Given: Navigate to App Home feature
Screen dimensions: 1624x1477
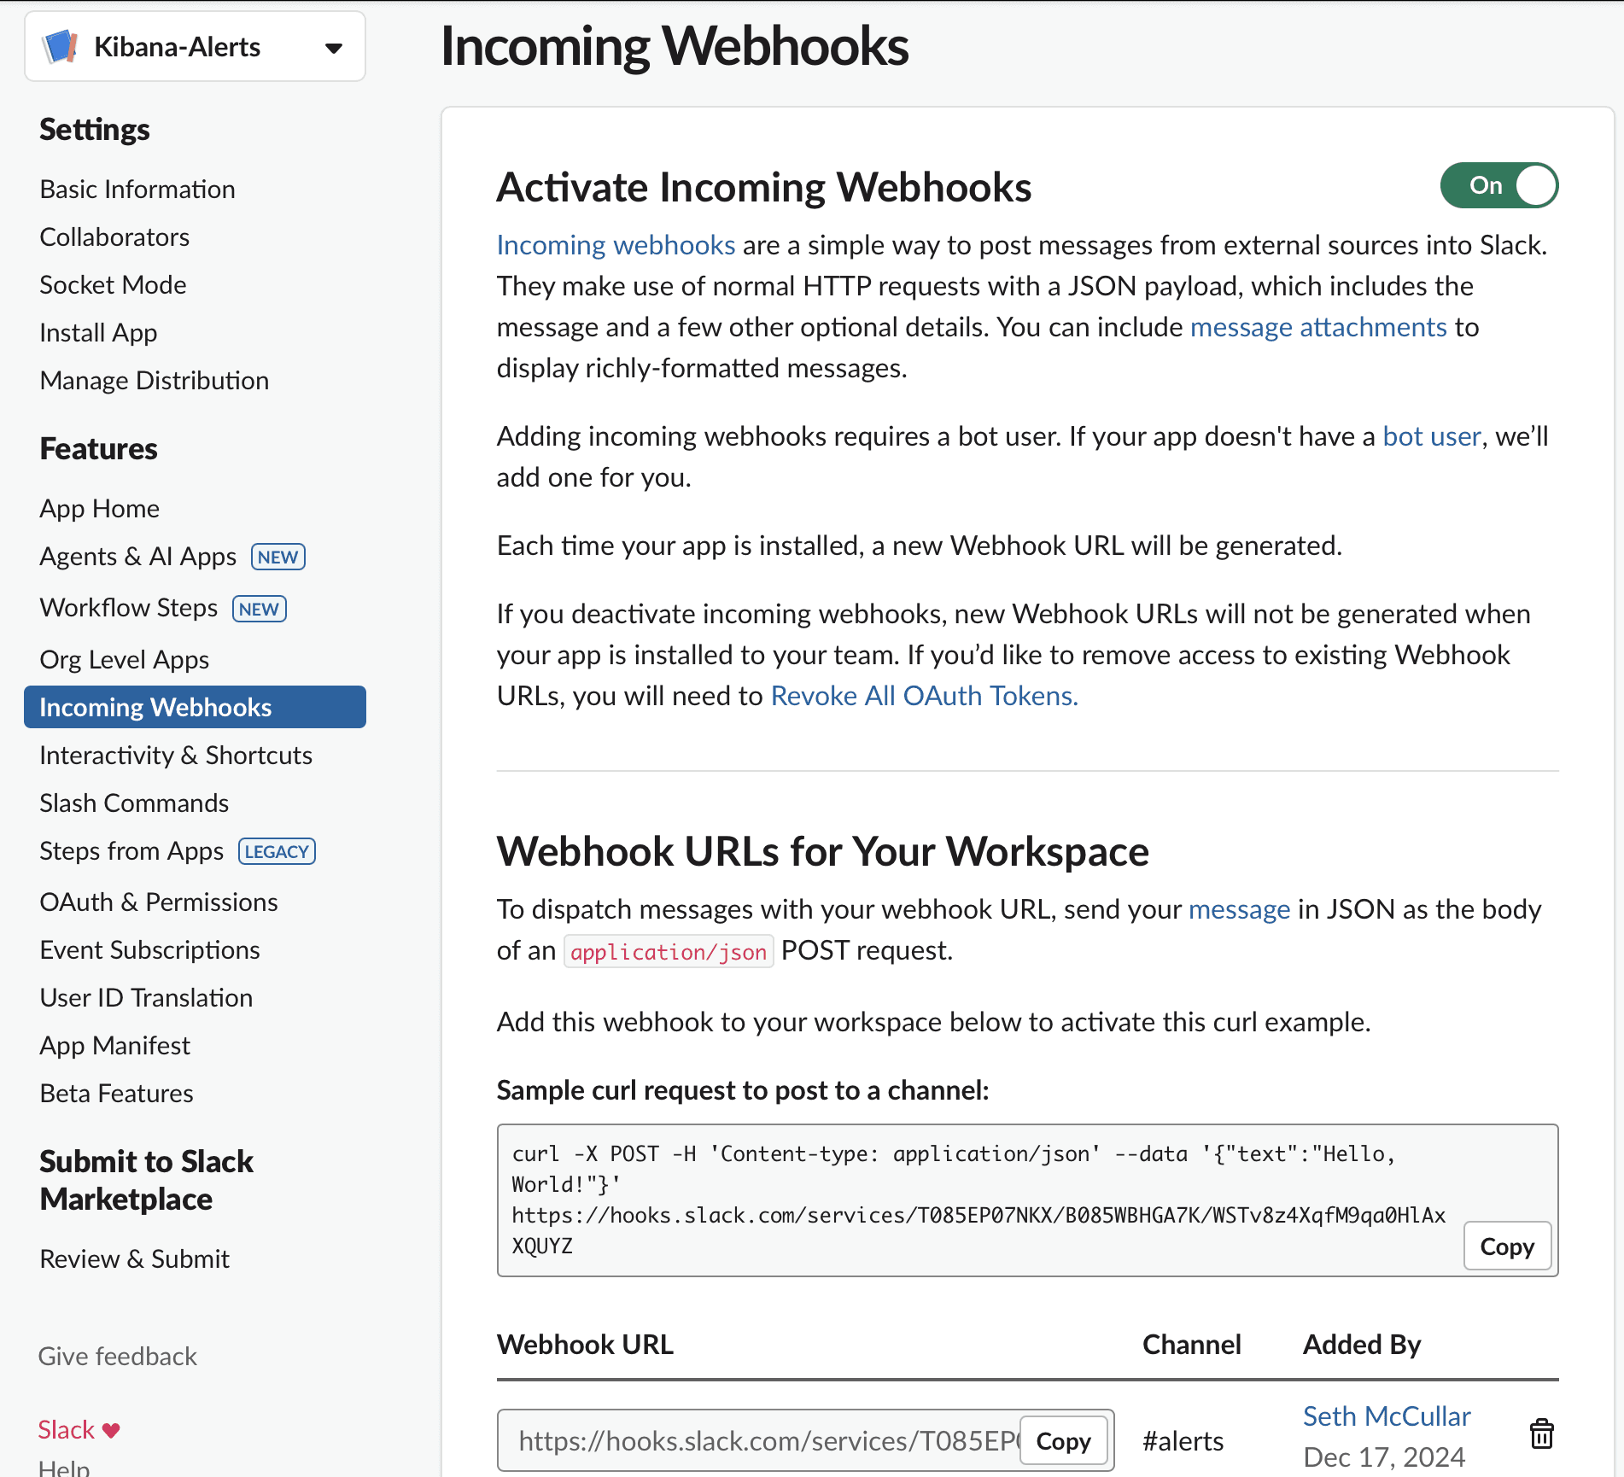Looking at the screenshot, I should [x=100, y=509].
